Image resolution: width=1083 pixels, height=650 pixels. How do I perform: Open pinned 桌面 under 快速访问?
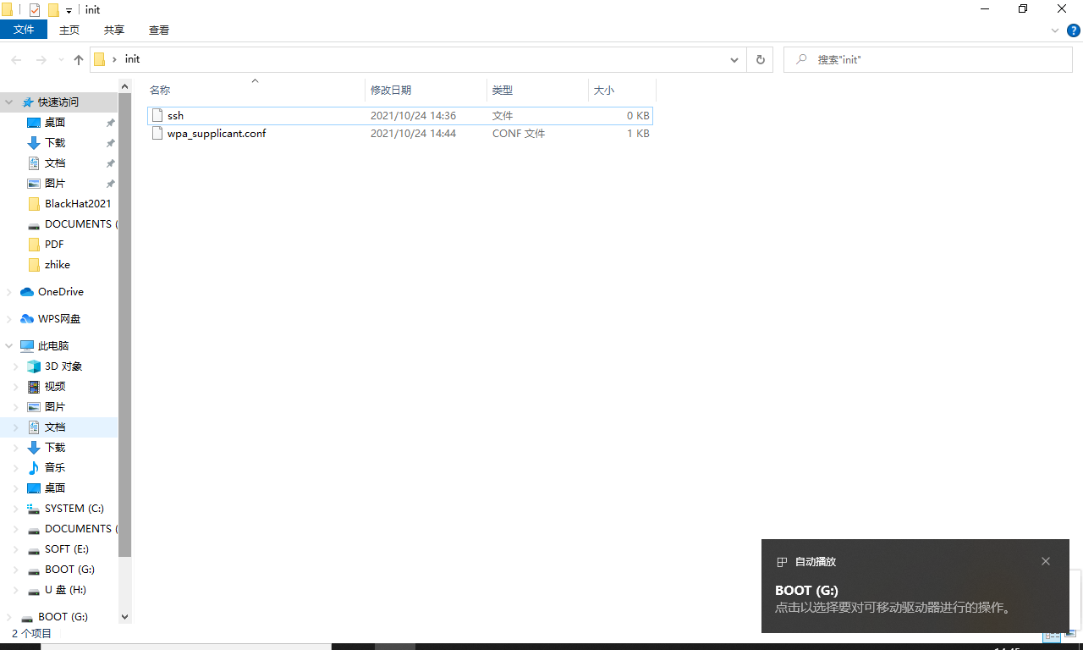pyautogui.click(x=55, y=123)
